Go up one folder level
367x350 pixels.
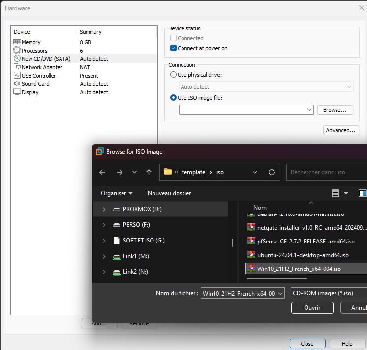pos(149,172)
